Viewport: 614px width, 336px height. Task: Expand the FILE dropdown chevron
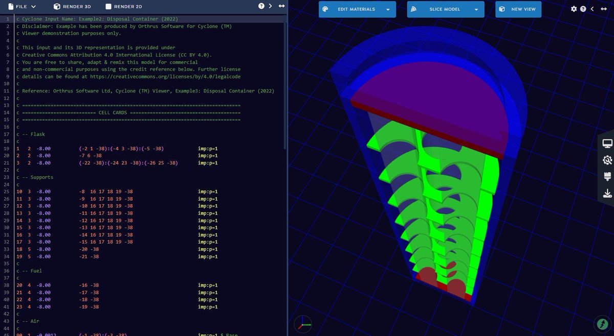pyautogui.click(x=34, y=7)
